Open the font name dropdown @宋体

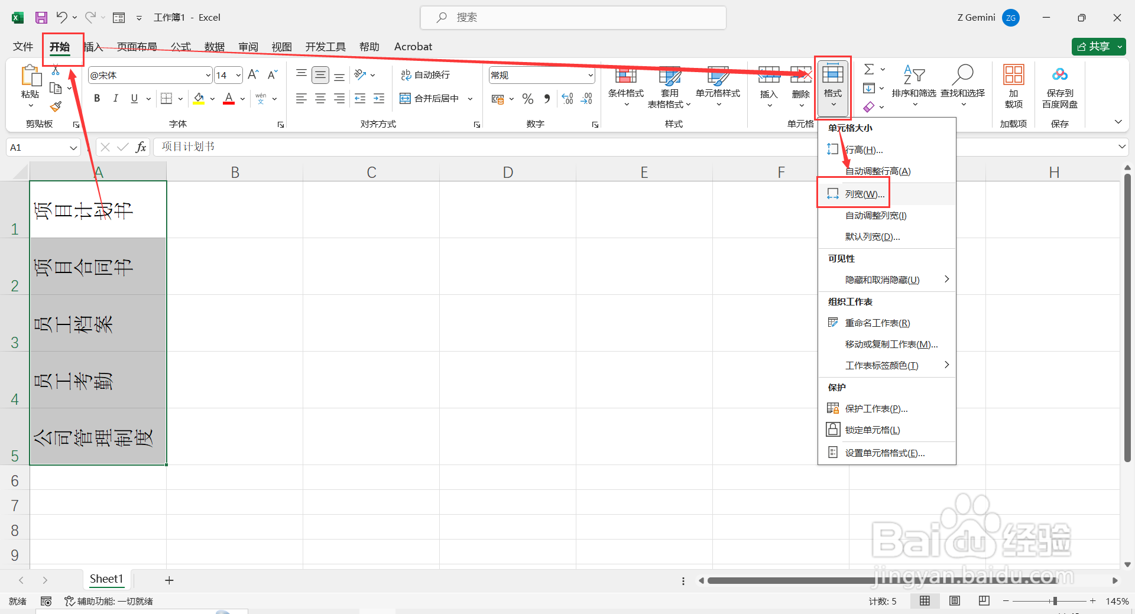[208, 75]
